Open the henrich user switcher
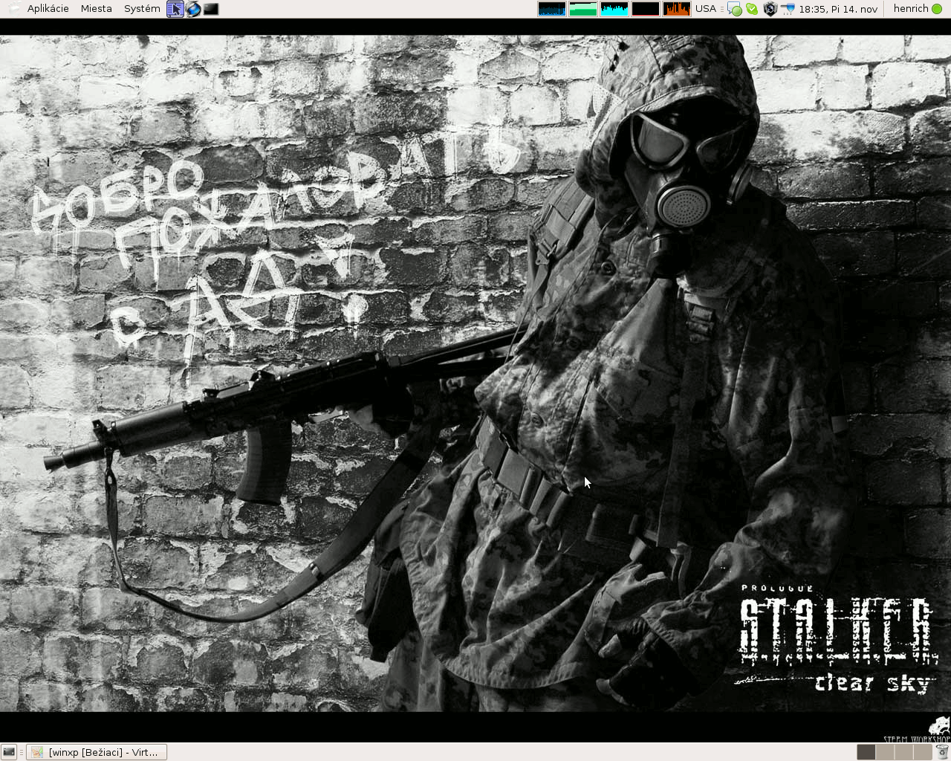Image resolution: width=951 pixels, height=761 pixels. (x=911, y=9)
